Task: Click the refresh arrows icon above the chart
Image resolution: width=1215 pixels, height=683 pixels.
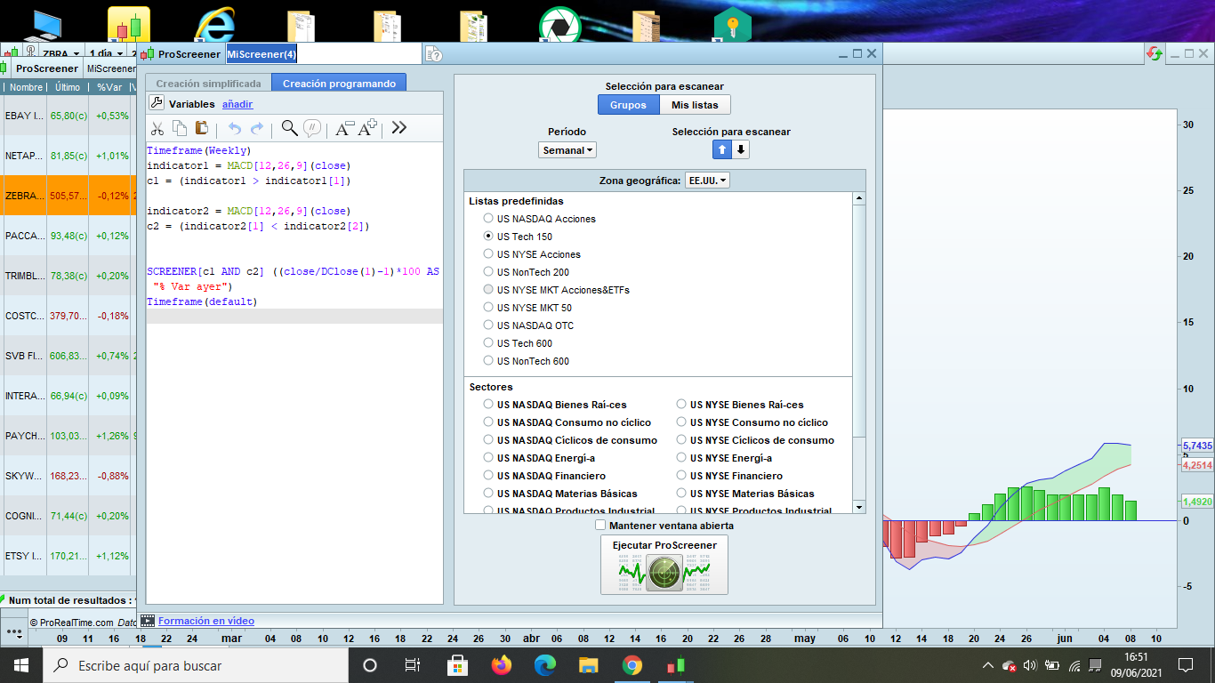Action: [1155, 54]
